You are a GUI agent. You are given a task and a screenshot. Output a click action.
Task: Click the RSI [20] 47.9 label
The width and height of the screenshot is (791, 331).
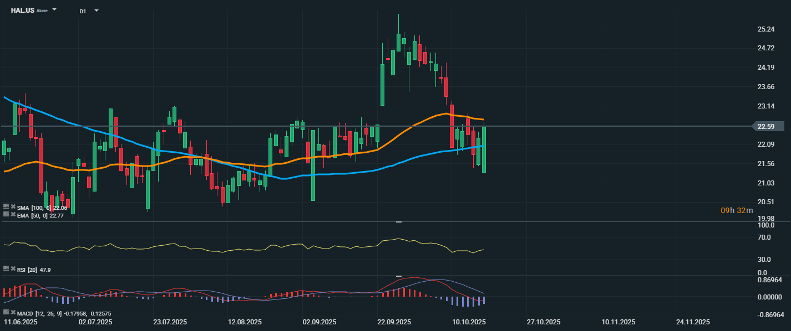34,270
